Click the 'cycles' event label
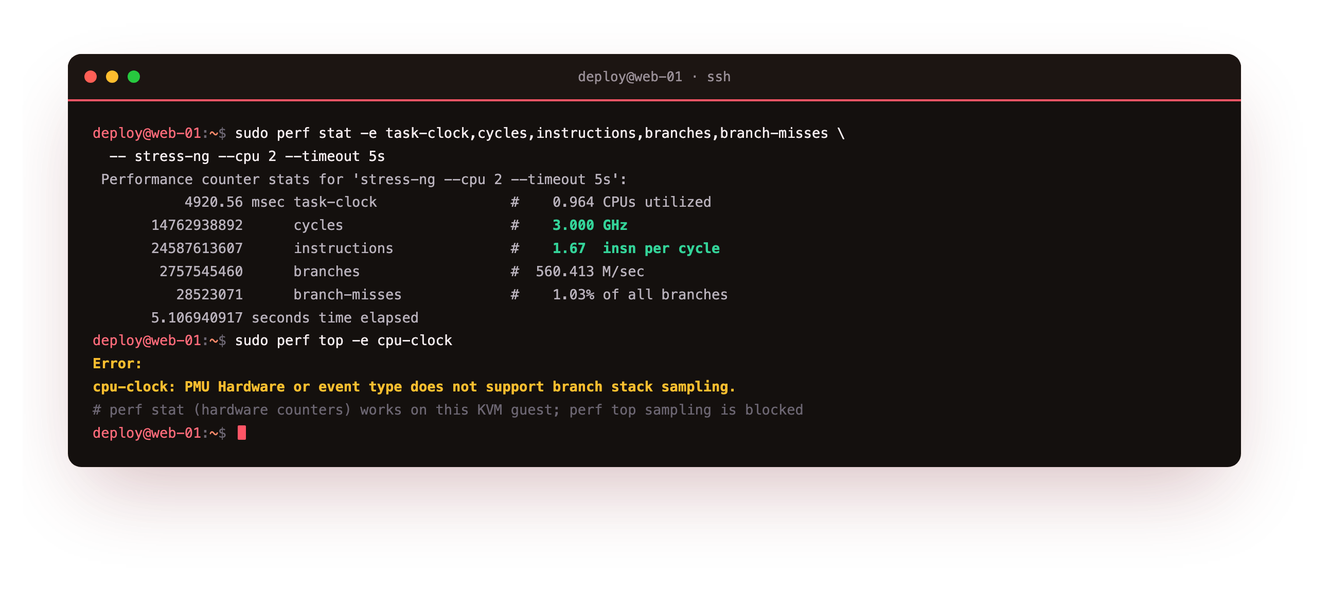This screenshot has height=591, width=1330. point(318,226)
